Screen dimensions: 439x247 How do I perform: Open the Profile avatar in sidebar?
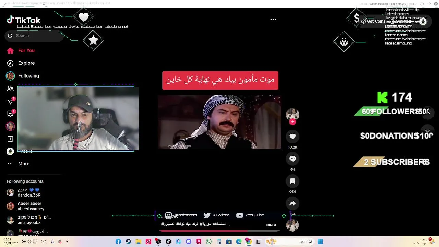click(10, 151)
